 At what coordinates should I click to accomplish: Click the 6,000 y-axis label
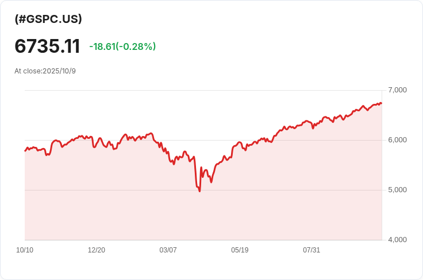click(397, 140)
